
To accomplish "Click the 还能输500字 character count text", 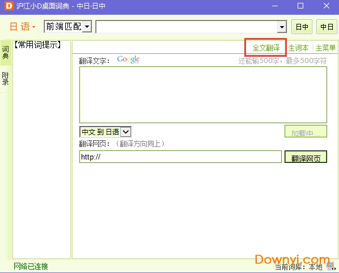I will [x=282, y=61].
